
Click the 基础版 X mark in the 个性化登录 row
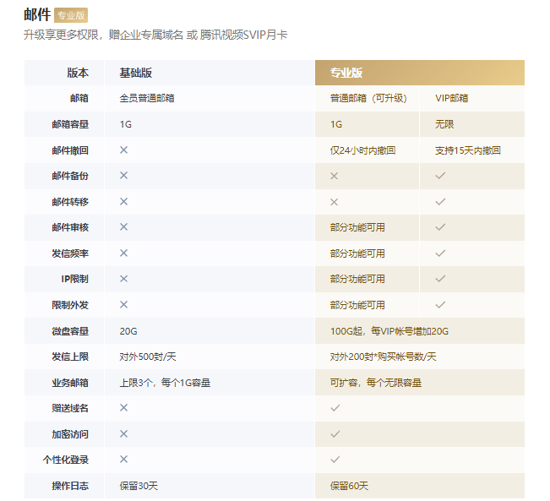[x=123, y=460]
